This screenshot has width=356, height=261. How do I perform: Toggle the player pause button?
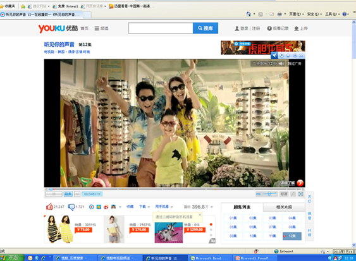(x=54, y=194)
